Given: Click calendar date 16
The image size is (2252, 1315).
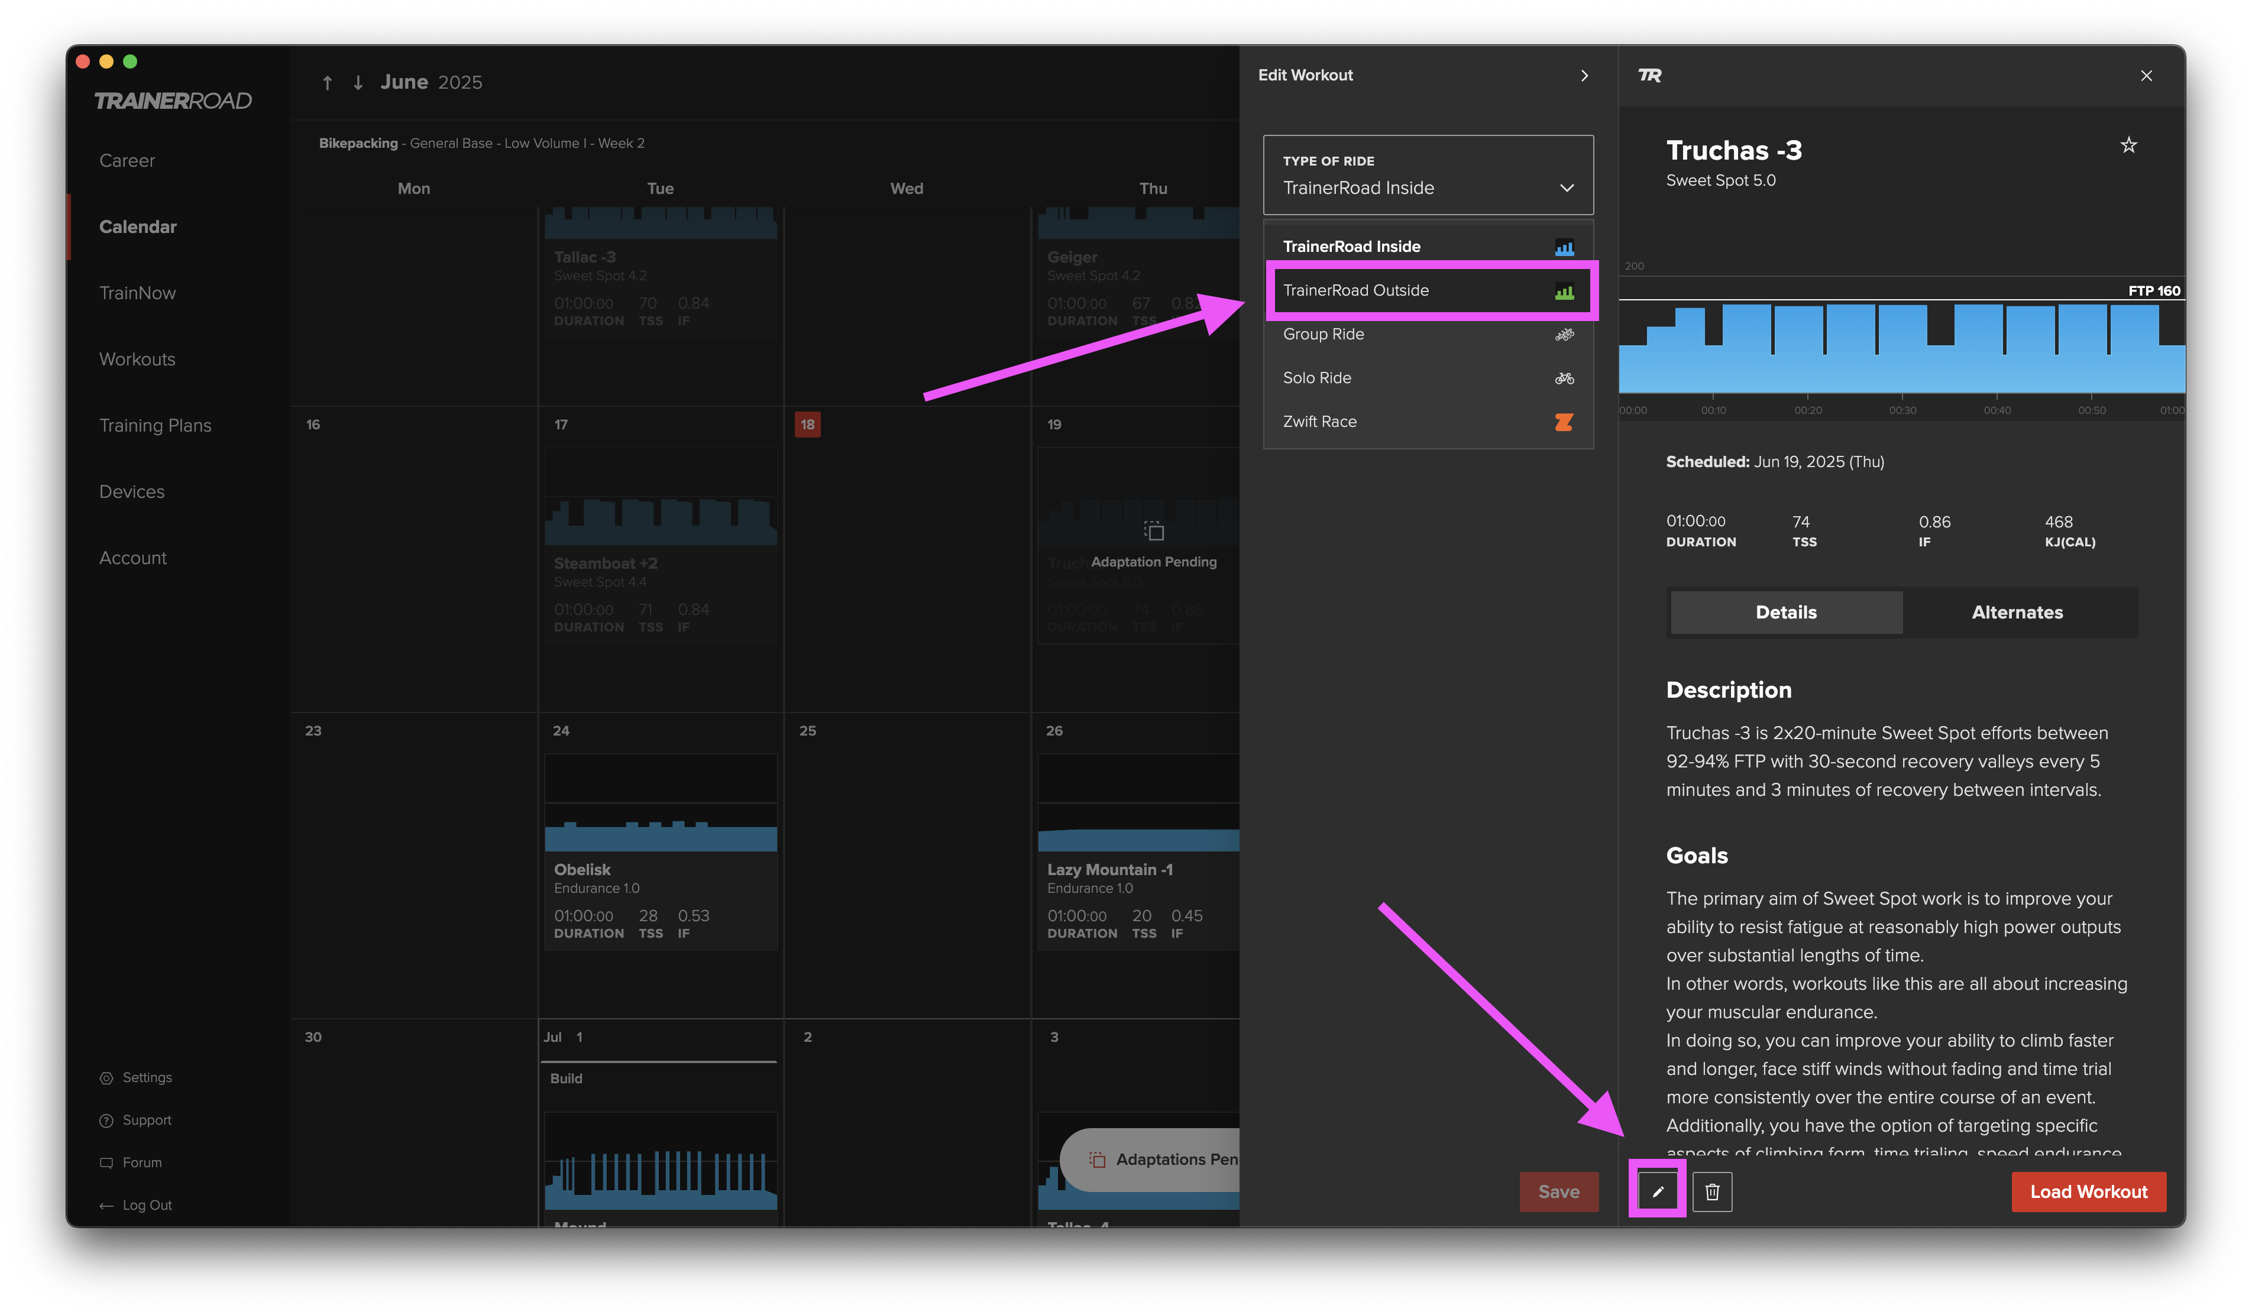Looking at the screenshot, I should [x=313, y=425].
